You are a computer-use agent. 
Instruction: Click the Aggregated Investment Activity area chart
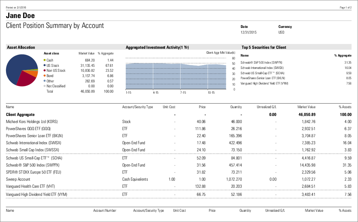click(176, 76)
